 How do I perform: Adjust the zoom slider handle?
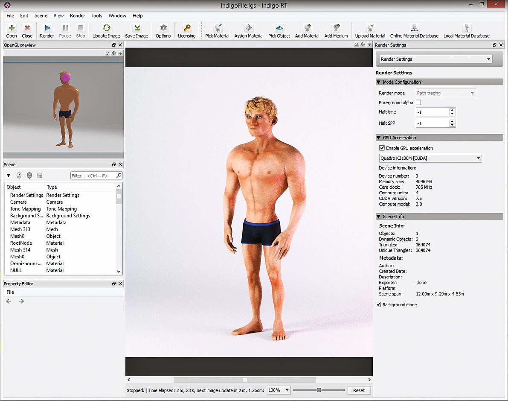319,390
